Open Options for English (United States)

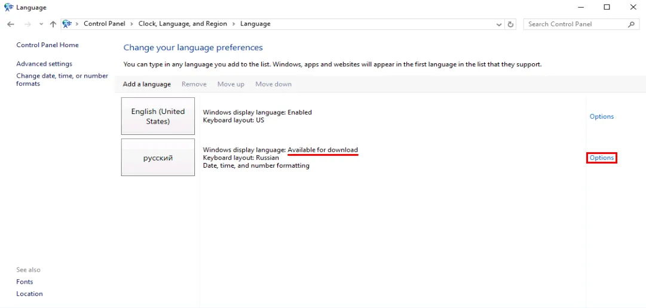pyautogui.click(x=601, y=116)
